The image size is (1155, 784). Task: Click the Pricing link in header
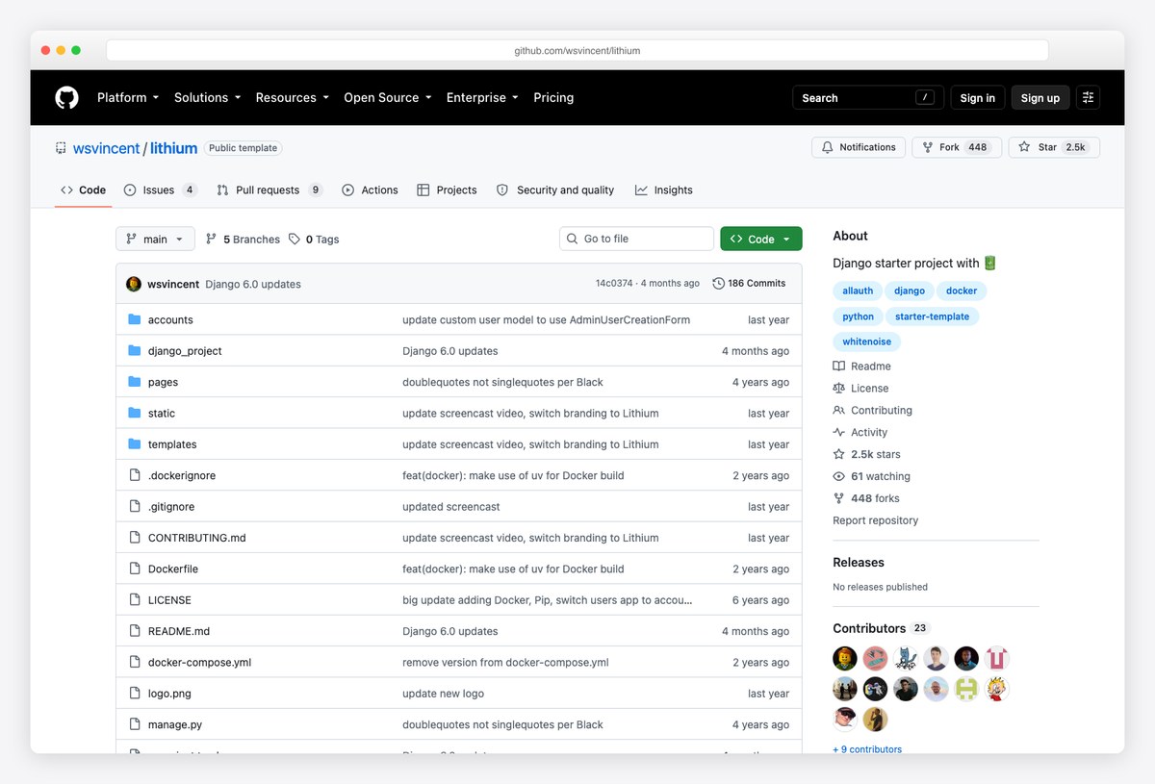click(553, 97)
